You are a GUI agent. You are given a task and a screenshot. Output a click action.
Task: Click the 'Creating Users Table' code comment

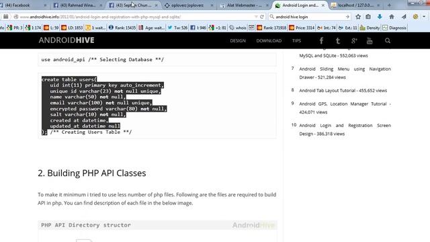pos(91,132)
